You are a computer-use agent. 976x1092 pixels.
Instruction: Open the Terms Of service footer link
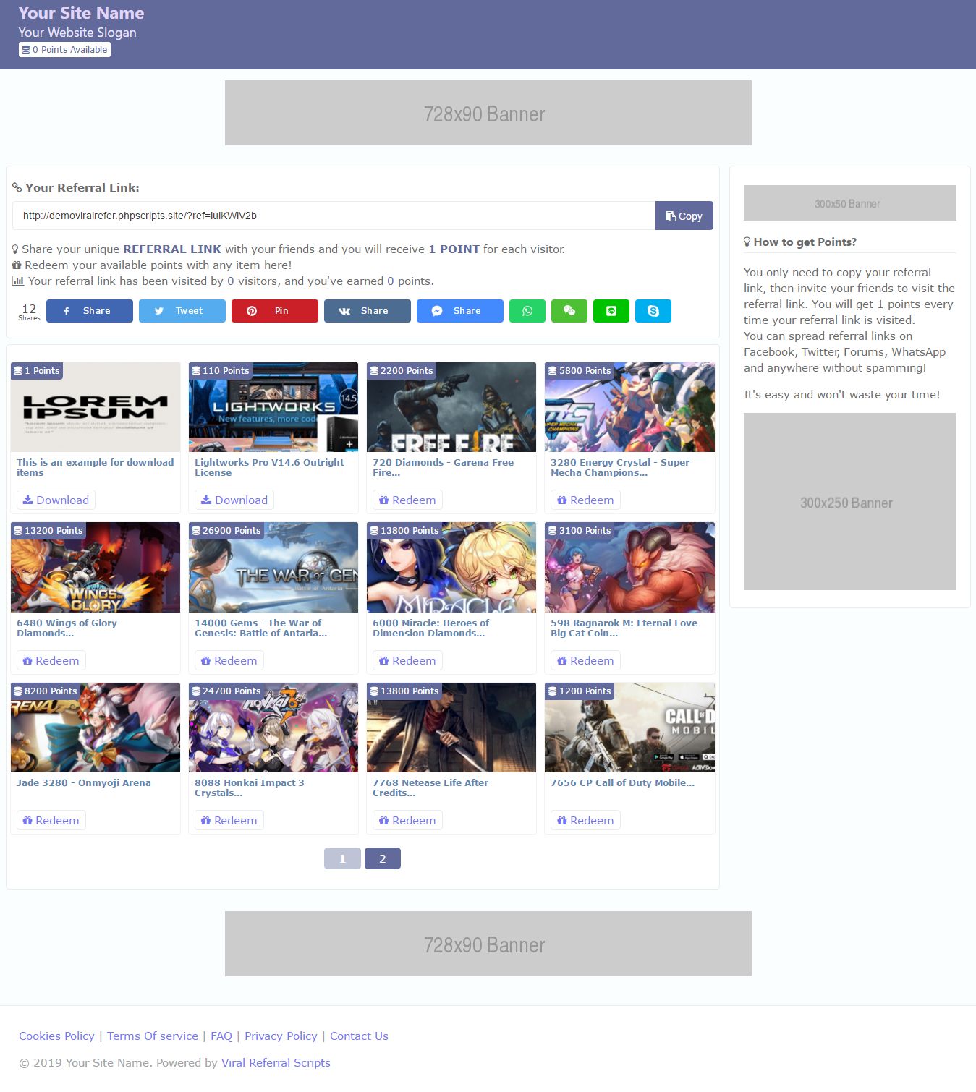tap(153, 1036)
